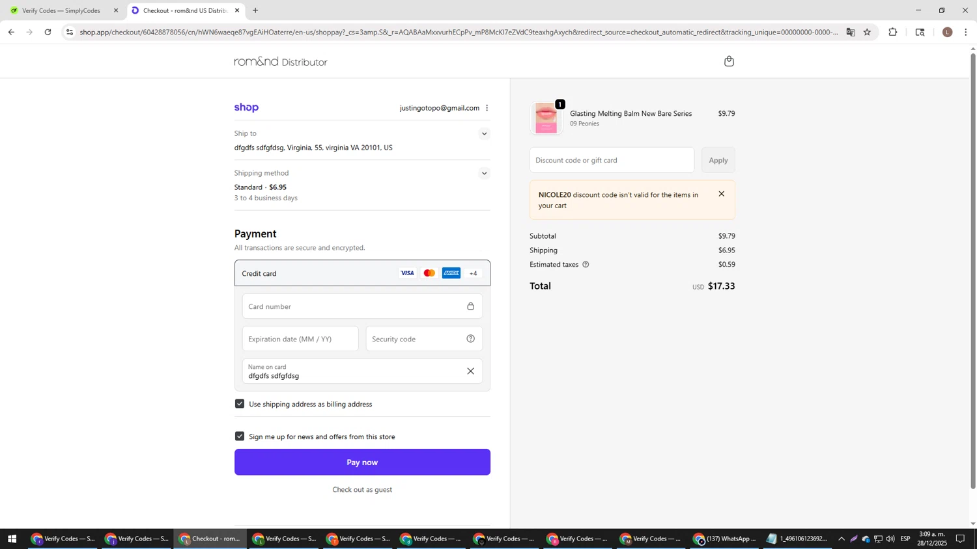
Task: Open a new browser tab
Action: (255, 10)
